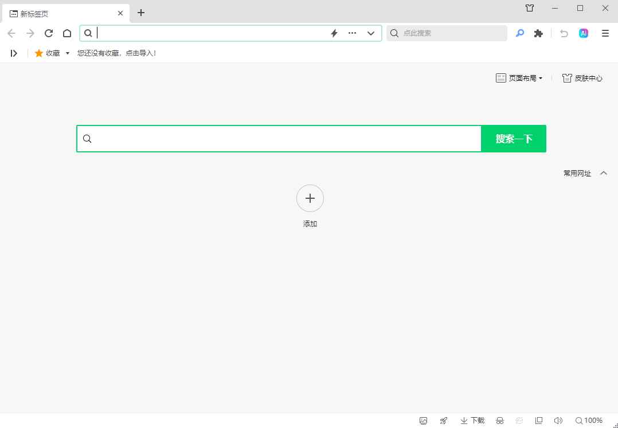Toggle incognito glasses icon in status bar
Viewport: 618px width, 428px height.
(500, 421)
